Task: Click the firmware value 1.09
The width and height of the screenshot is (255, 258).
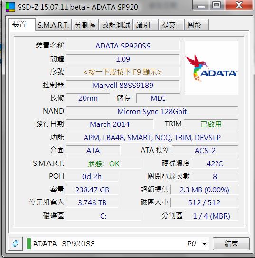Action: point(123,59)
